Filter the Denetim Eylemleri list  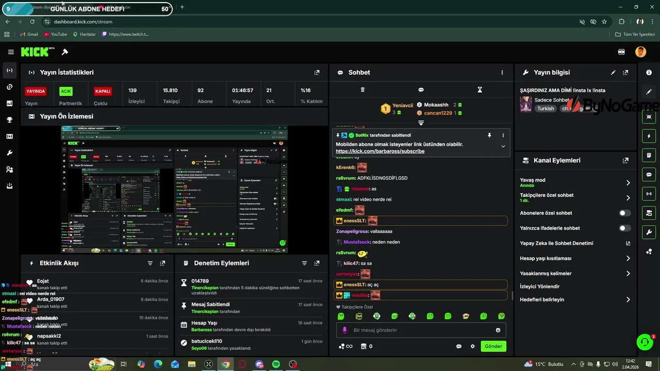click(304, 263)
